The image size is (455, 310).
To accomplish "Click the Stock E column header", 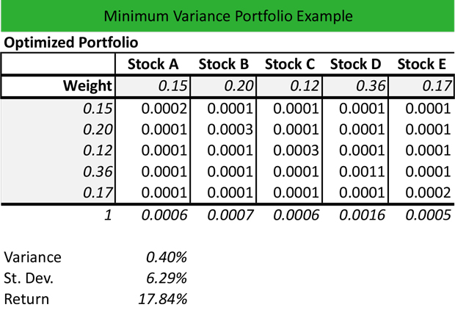I will (x=422, y=64).
